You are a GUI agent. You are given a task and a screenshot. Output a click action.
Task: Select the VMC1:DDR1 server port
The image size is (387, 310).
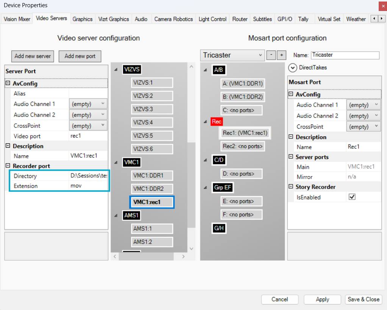pyautogui.click(x=152, y=176)
